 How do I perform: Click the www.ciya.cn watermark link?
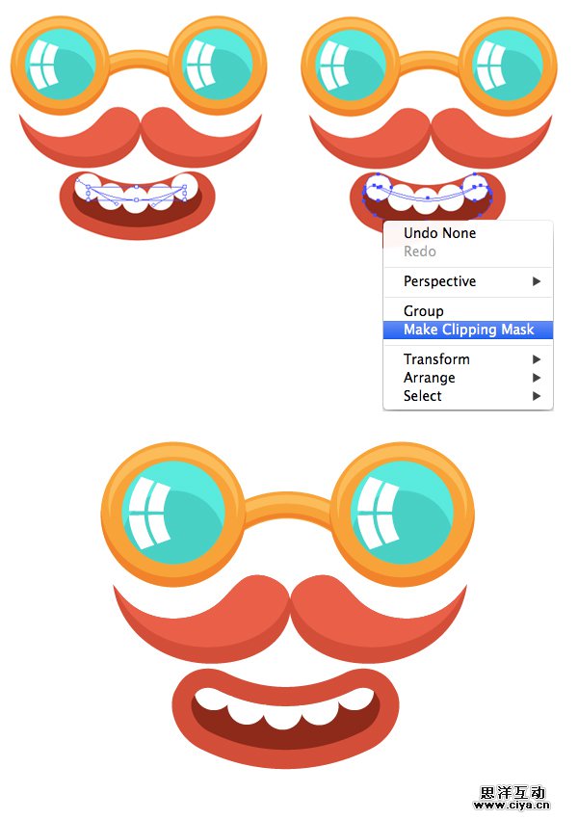pyautogui.click(x=512, y=806)
